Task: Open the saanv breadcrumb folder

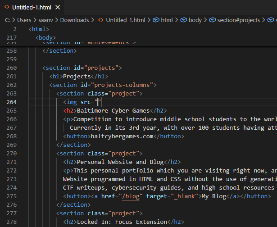Action: click(x=46, y=20)
